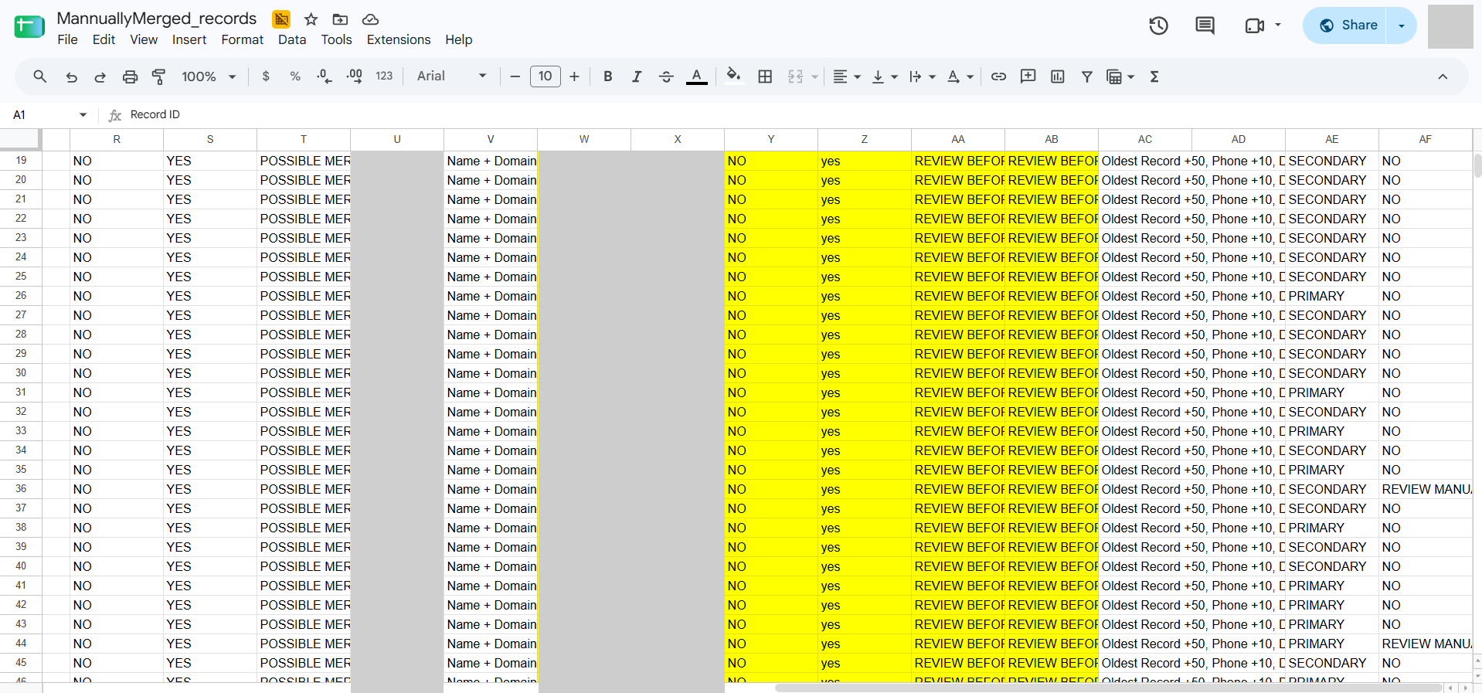Open the vertical align dropdown
The width and height of the screenshot is (1482, 693).
pos(885,76)
